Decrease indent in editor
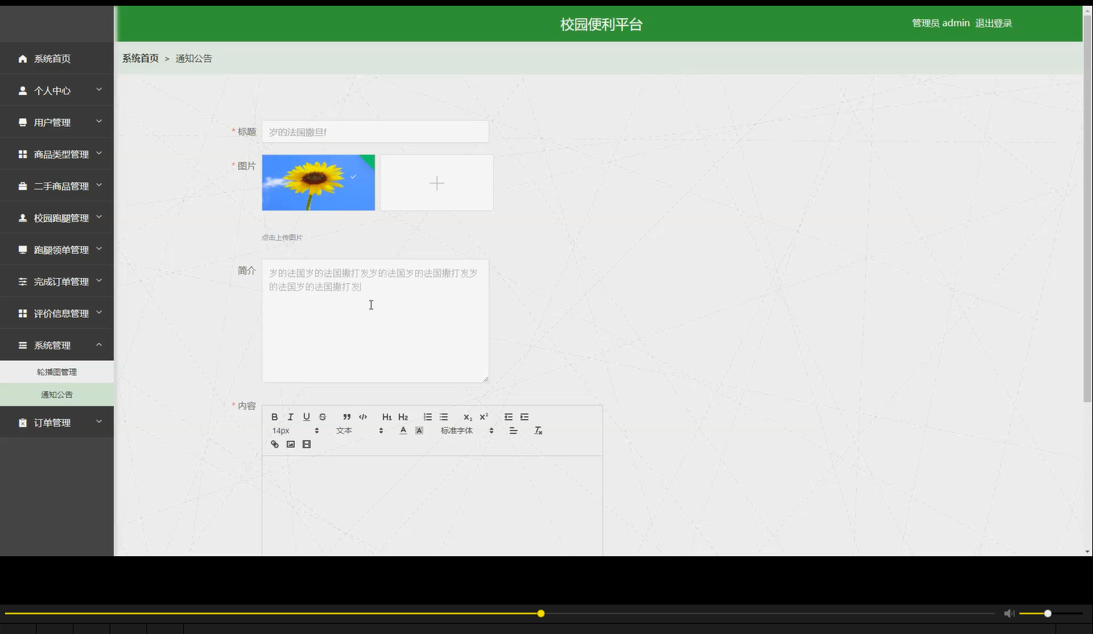Image resolution: width=1093 pixels, height=634 pixels. click(508, 417)
